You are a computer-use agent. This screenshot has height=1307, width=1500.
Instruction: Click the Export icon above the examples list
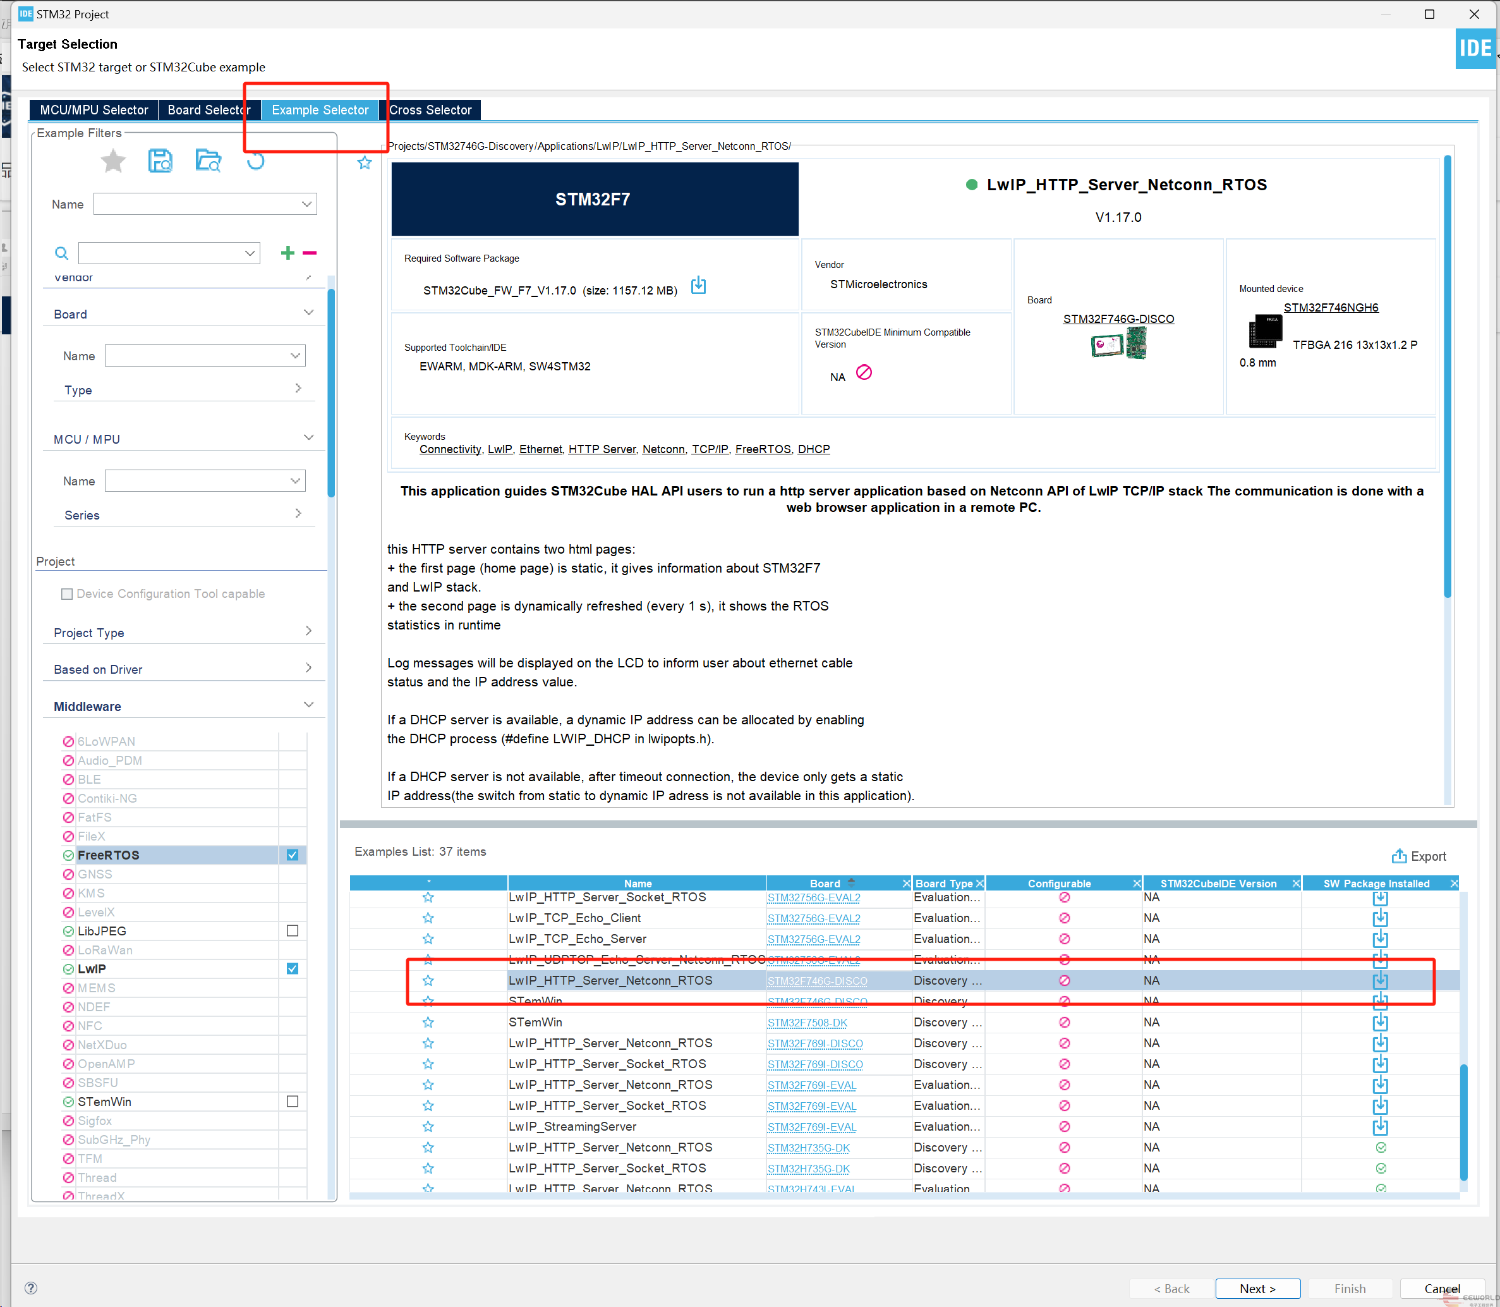[x=1399, y=856]
